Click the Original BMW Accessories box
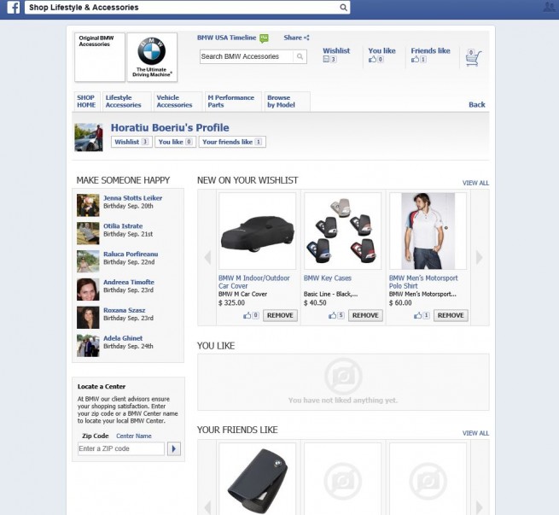Screen dimensions: 559x515 coord(100,57)
